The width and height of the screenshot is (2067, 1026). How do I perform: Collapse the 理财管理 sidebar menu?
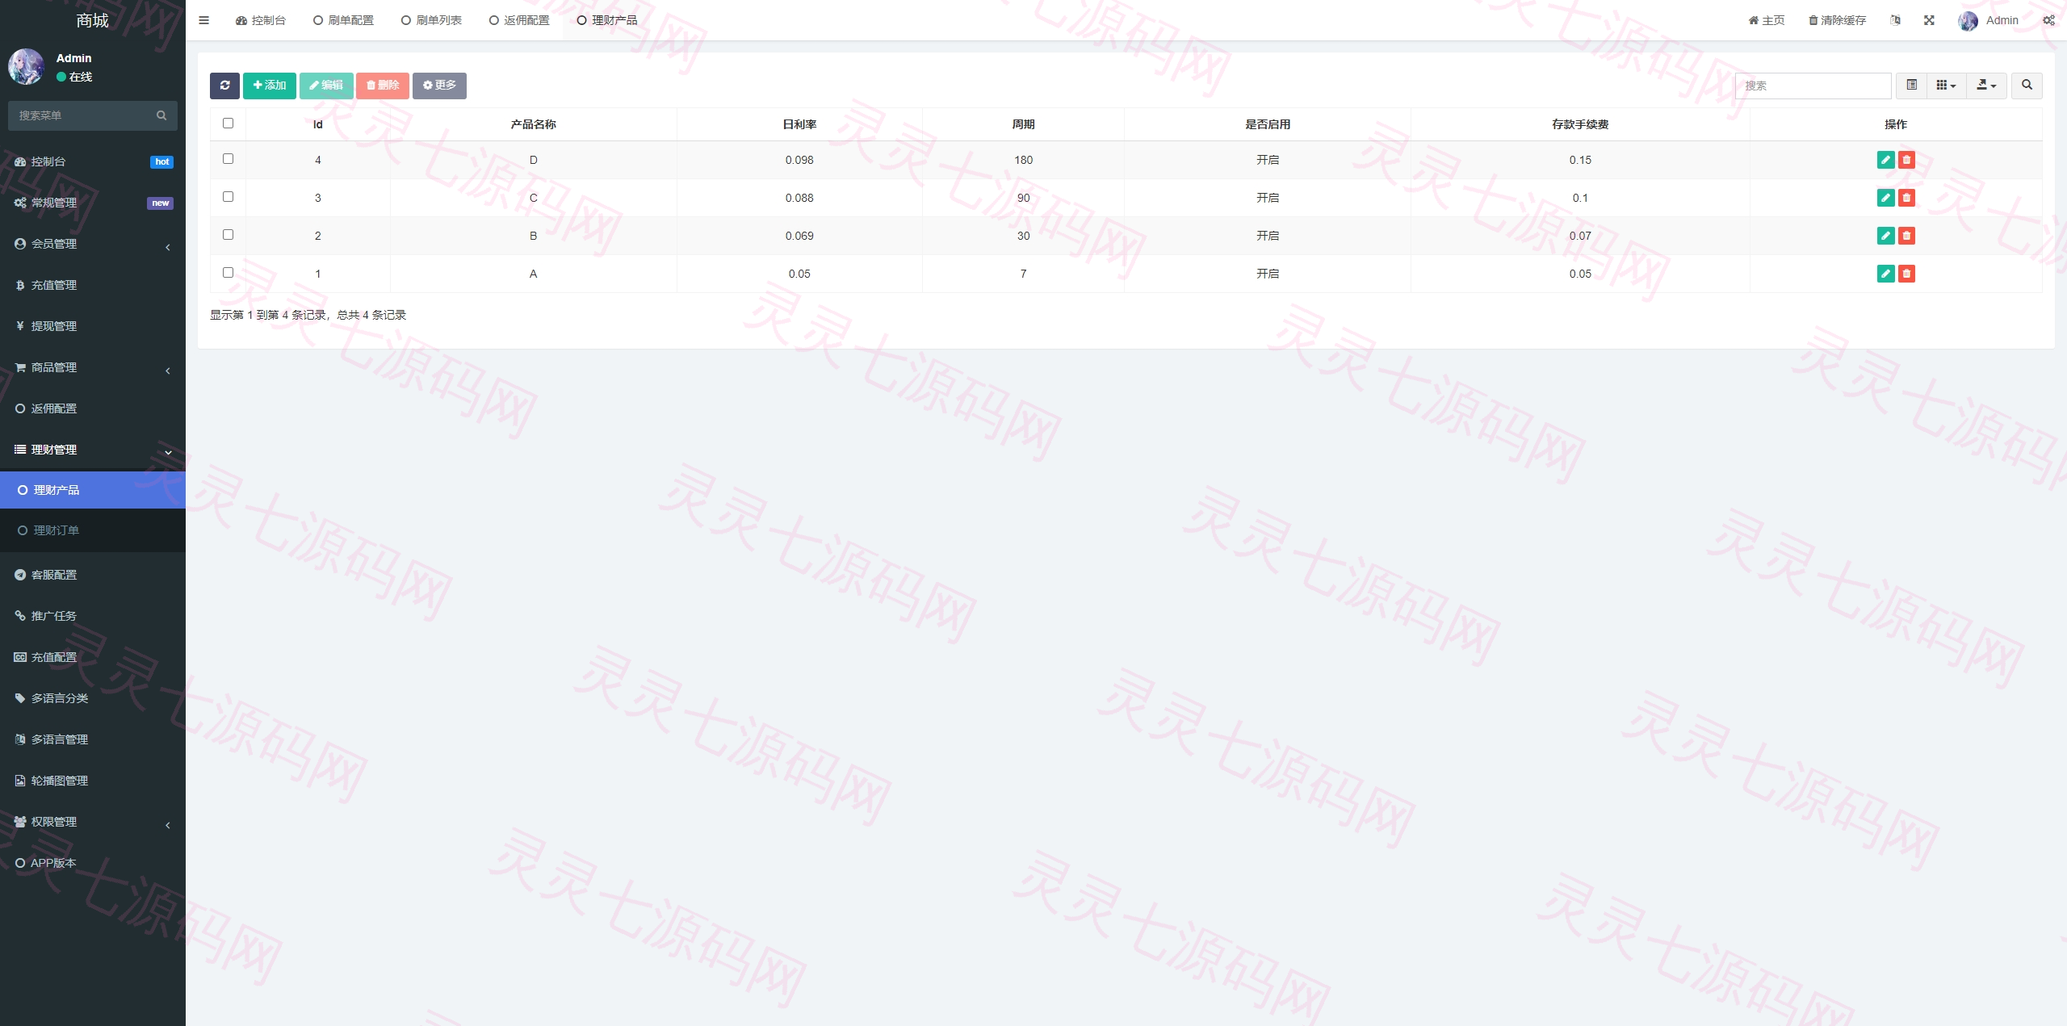click(x=93, y=450)
